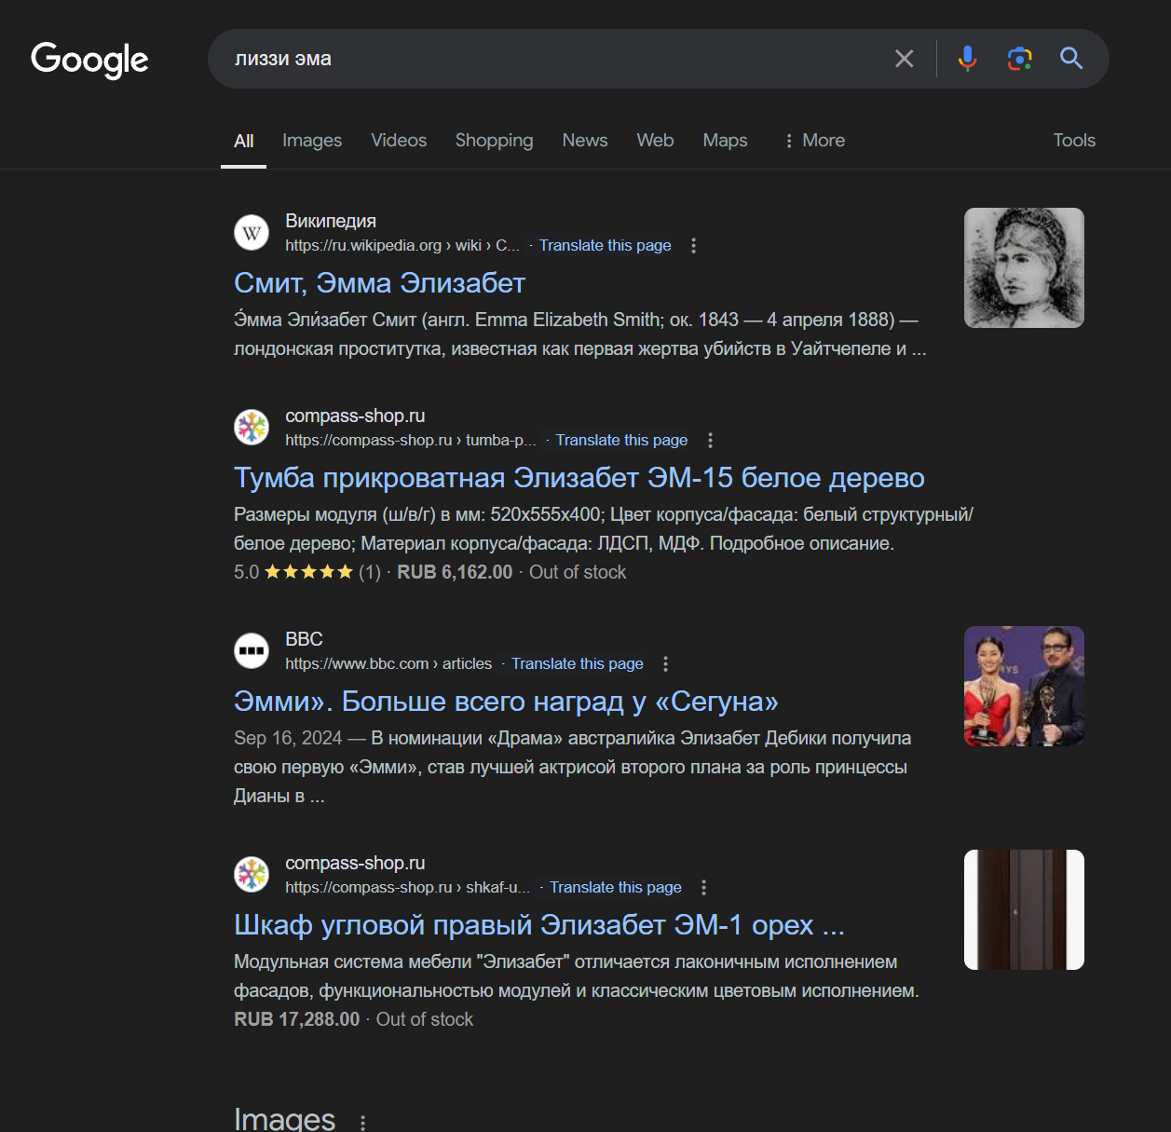This screenshot has height=1132, width=1171.
Task: Open the Смит, Эмма Элизабет result link
Action: click(x=379, y=283)
